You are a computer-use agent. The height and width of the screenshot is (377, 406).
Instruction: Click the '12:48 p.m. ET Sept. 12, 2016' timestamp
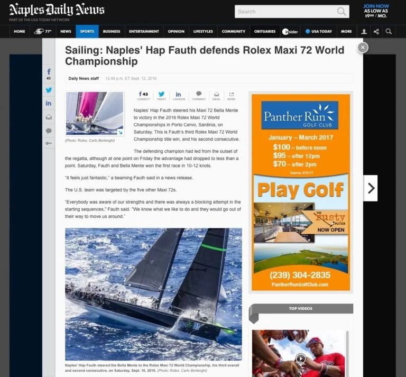click(x=131, y=78)
